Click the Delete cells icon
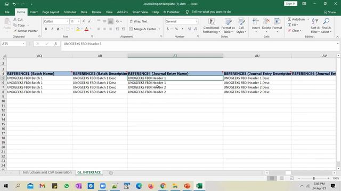 (266, 22)
